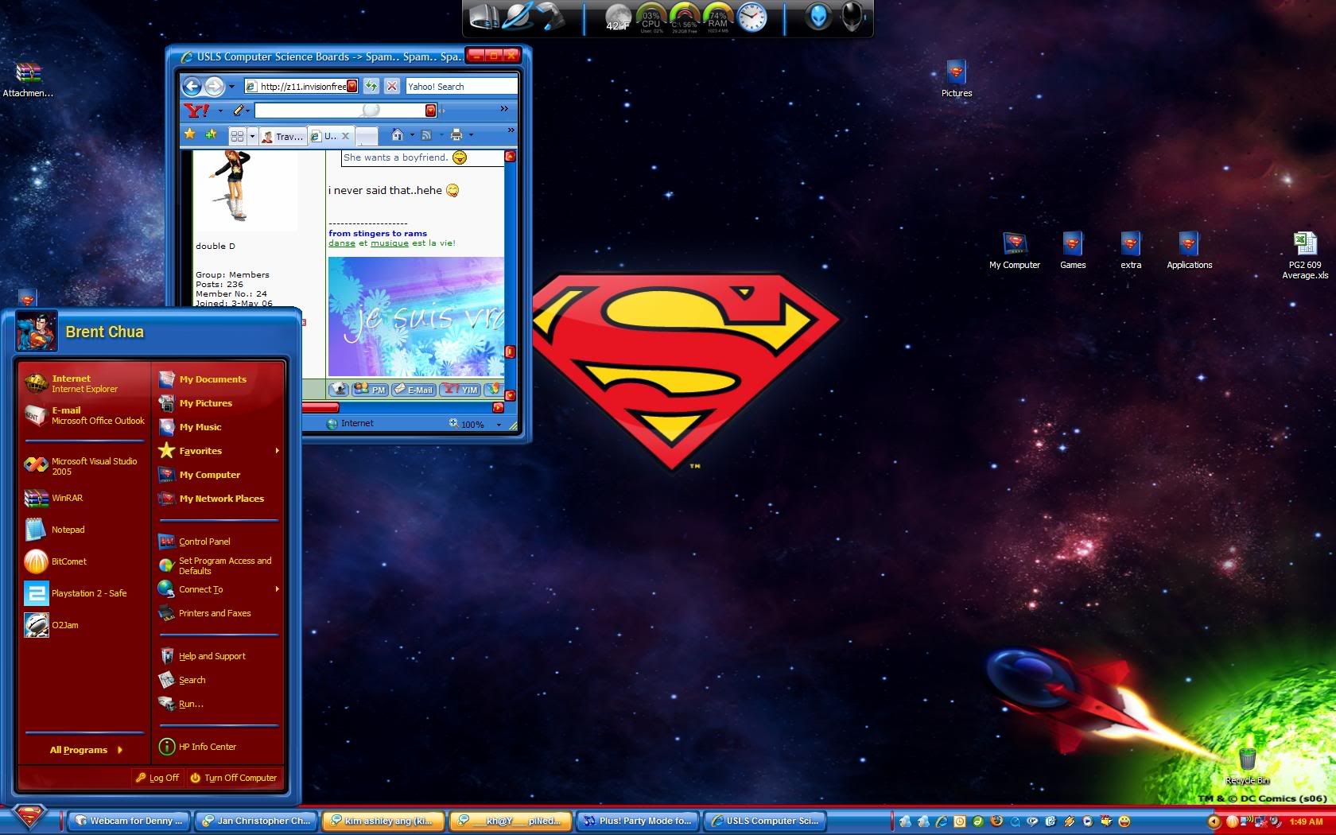This screenshot has height=835, width=1336.
Task: Click the Print icon in browser toolbar
Action: tap(456, 135)
